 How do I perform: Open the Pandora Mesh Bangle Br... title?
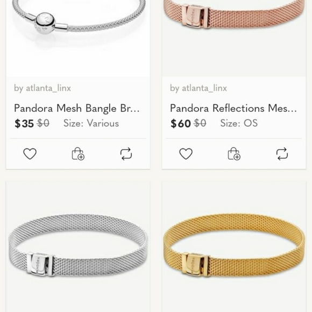tap(77, 109)
